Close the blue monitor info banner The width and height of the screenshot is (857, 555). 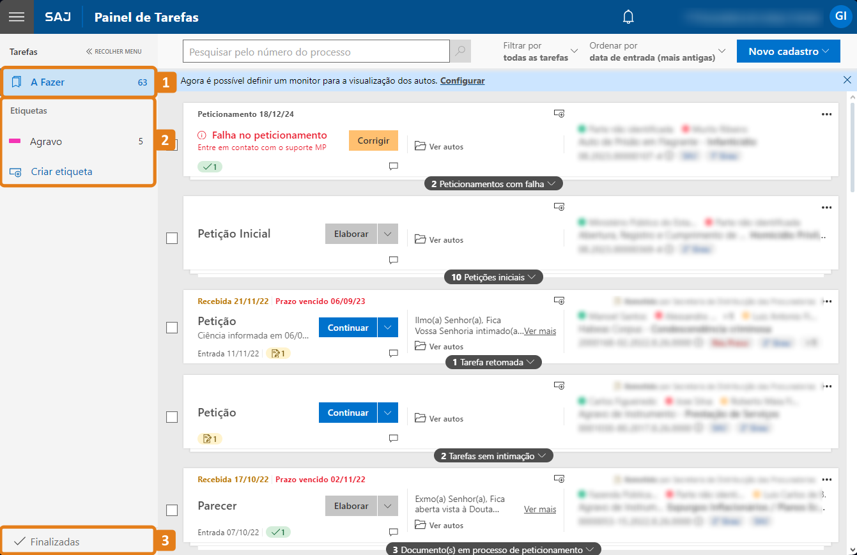(x=847, y=80)
